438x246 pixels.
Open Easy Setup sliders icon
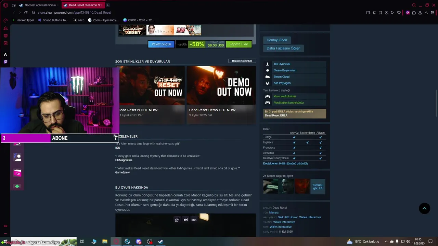click(x=433, y=13)
